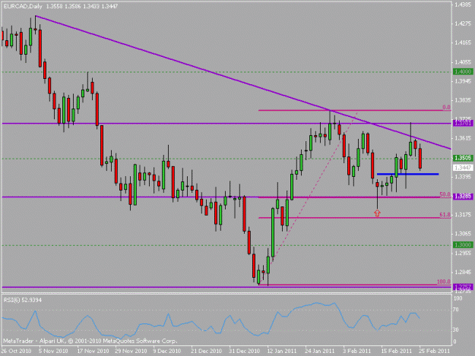The width and height of the screenshot is (475, 356).
Task: Click the red up-arrow marker below the candle
Action: [x=377, y=213]
